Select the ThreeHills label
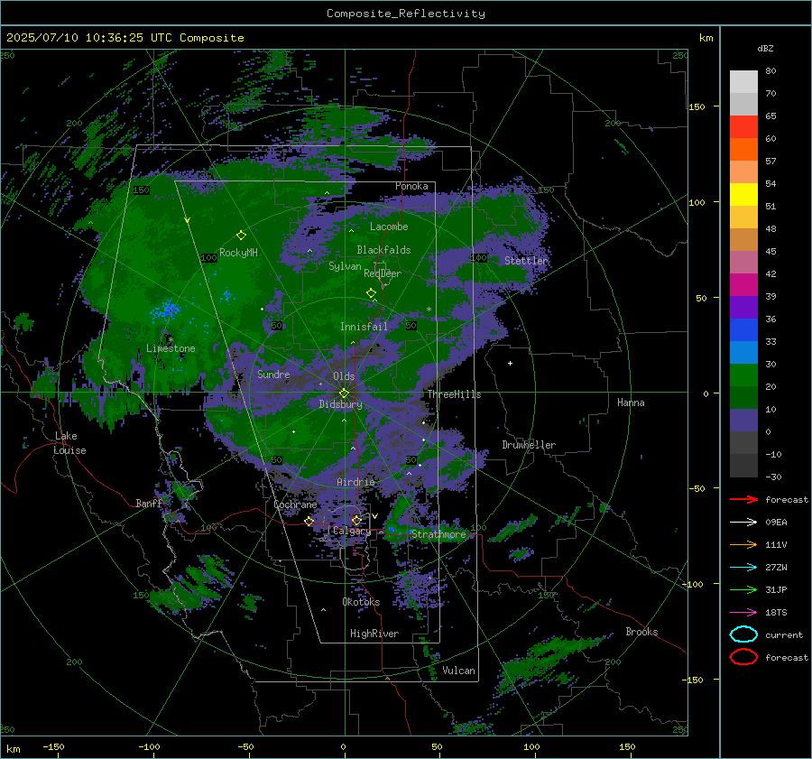This screenshot has height=759, width=812. tap(454, 394)
